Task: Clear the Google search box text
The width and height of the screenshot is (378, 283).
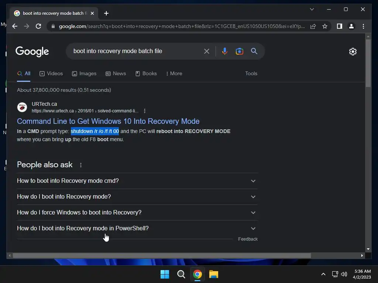Action: [207, 51]
